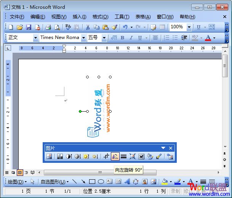Close the 图片 floating toolbar
Viewport: 232px width, 198px height.
click(171, 148)
